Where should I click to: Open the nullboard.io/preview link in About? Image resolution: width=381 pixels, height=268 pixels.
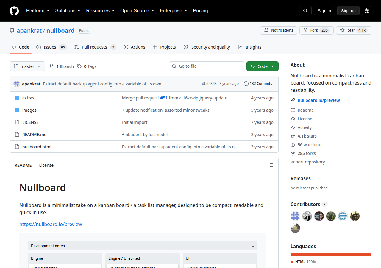319,100
